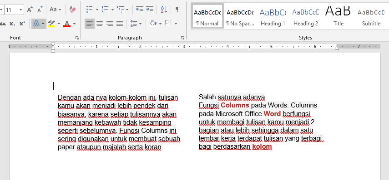Open font size dropdown list
The height and width of the screenshot is (180, 389).
coord(21,10)
